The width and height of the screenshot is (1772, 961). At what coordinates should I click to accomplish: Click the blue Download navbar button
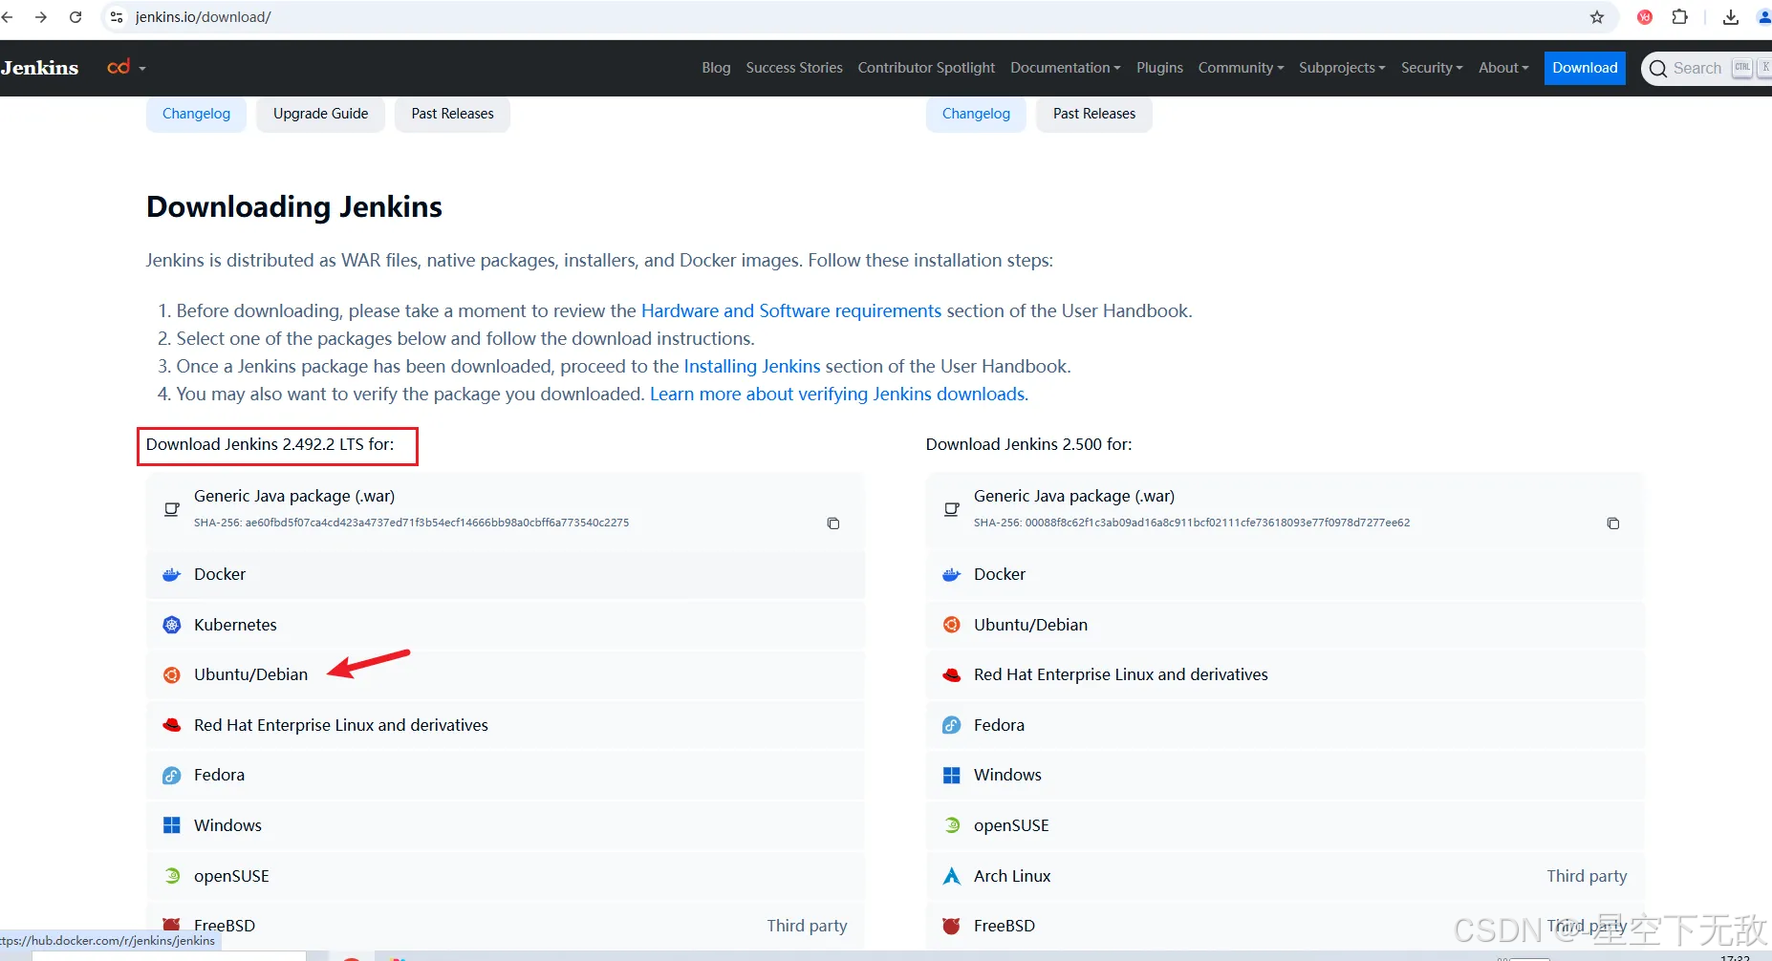pos(1585,68)
